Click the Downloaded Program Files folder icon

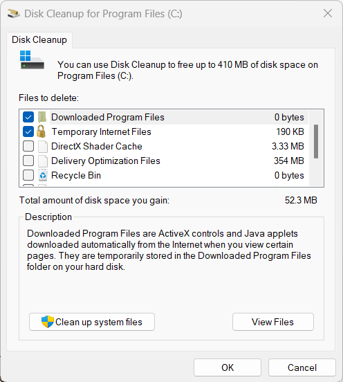42,117
